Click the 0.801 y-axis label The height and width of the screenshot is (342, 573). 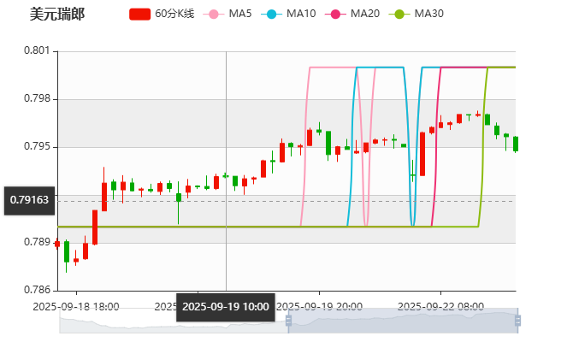(37, 50)
